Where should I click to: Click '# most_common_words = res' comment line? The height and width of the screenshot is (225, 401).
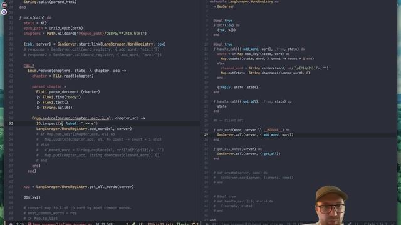coord(50,213)
